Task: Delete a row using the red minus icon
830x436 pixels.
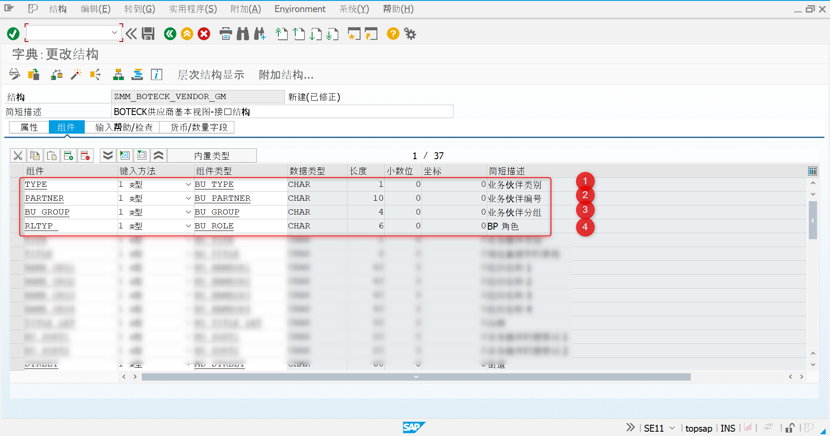Action: tap(85, 155)
